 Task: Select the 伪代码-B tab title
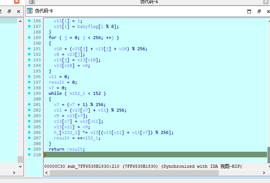pos(44,11)
